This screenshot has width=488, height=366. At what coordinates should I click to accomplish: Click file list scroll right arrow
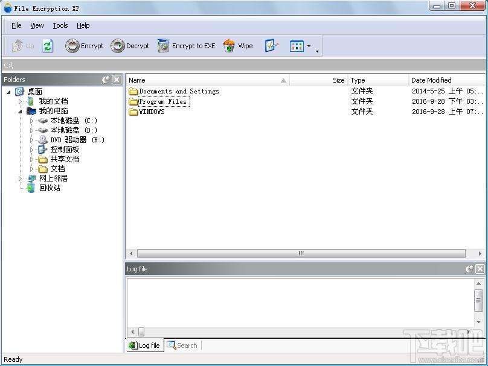click(x=480, y=253)
